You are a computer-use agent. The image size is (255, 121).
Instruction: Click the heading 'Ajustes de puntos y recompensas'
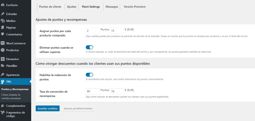[x=61, y=20]
